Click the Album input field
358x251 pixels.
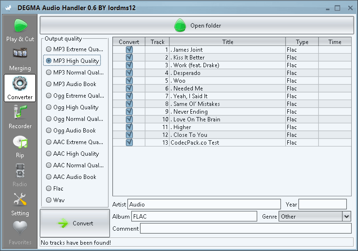tap(194, 216)
